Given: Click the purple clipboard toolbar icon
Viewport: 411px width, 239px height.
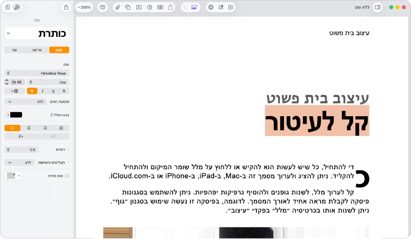Looking at the screenshot, I should click(170, 8).
